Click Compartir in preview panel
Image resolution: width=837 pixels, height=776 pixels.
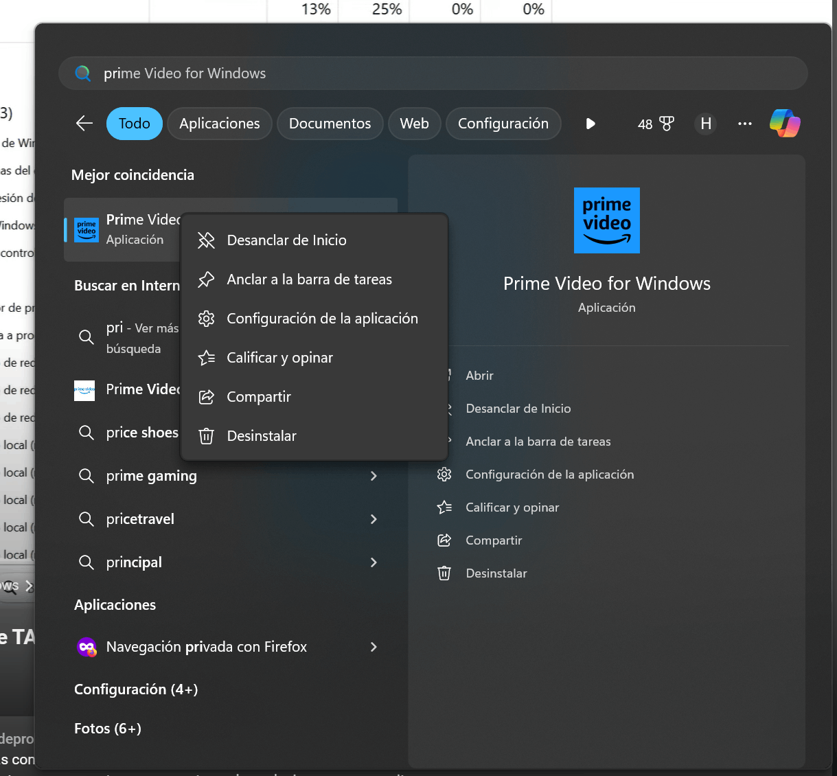[494, 540]
